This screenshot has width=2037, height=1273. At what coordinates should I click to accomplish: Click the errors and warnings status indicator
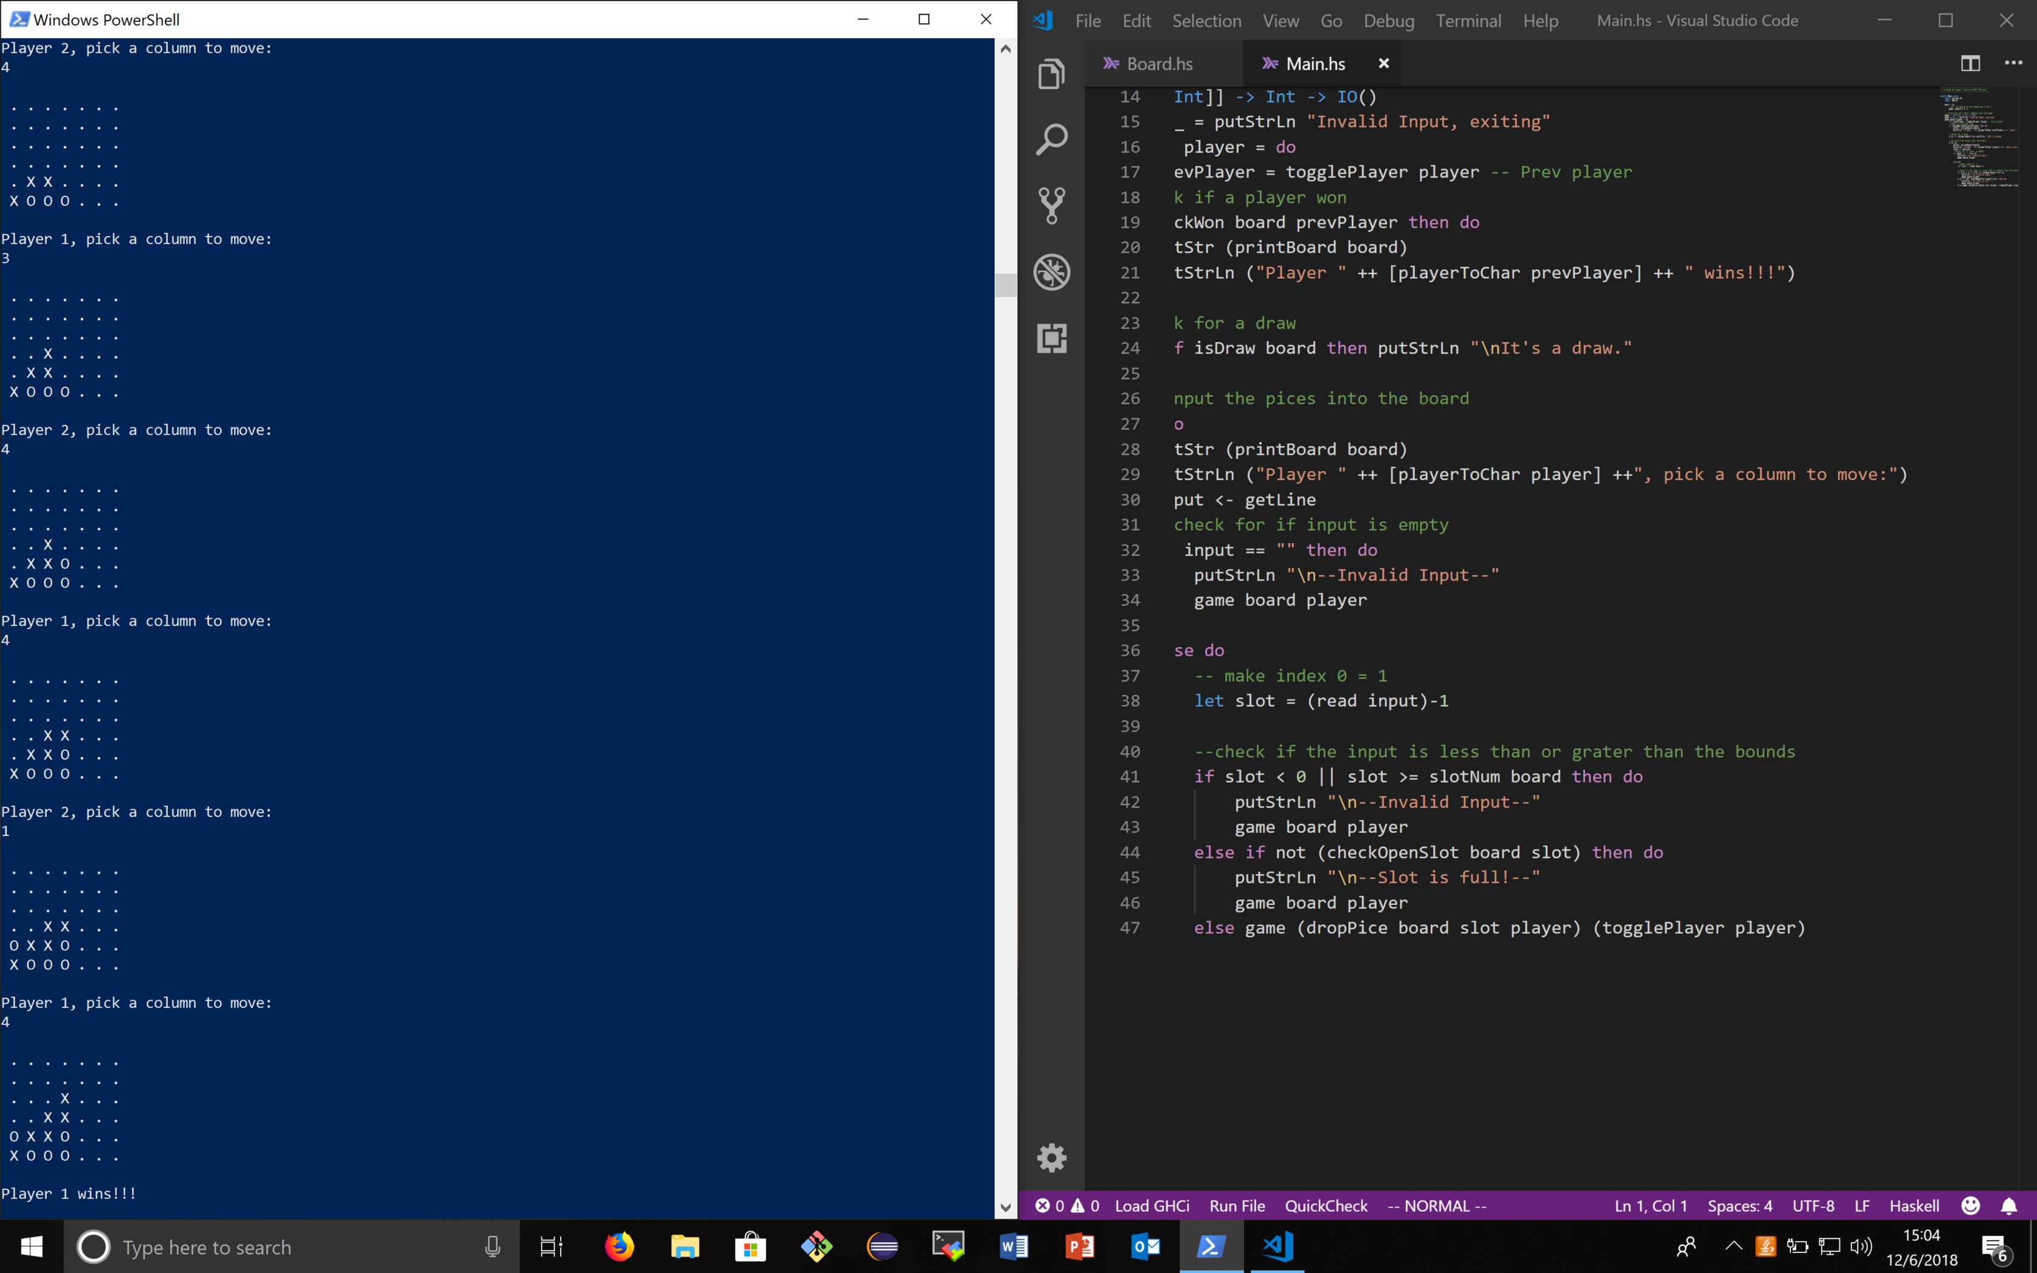pos(1068,1206)
